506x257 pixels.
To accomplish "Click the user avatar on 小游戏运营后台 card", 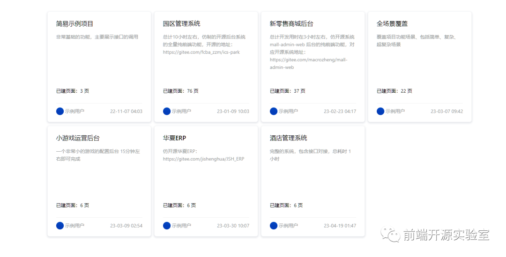I will (x=60, y=226).
